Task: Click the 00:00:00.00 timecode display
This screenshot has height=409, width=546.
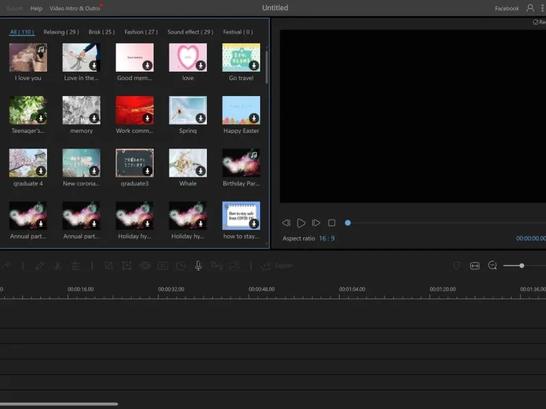Action: [531, 239]
